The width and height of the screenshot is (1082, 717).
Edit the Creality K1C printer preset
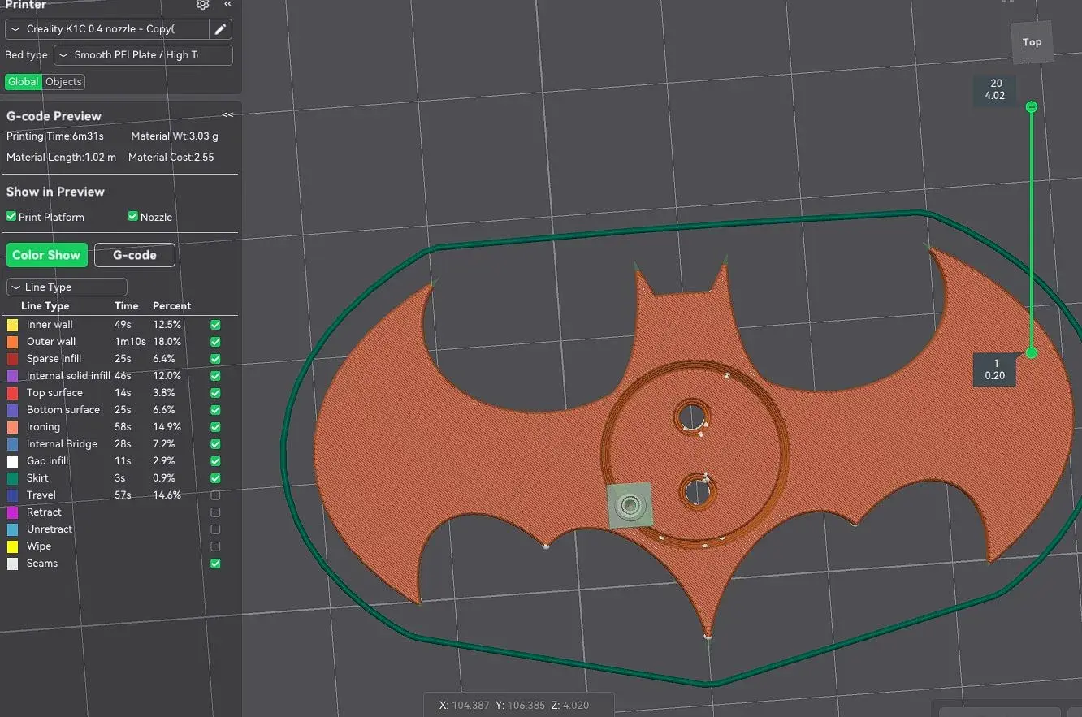click(220, 29)
